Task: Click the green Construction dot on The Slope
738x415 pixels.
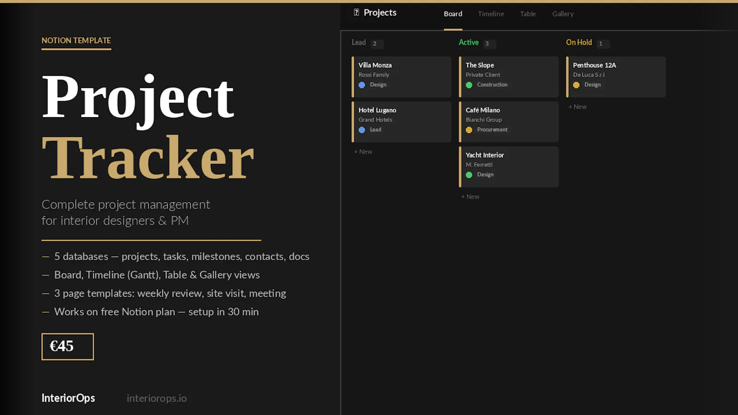Action: click(x=469, y=85)
